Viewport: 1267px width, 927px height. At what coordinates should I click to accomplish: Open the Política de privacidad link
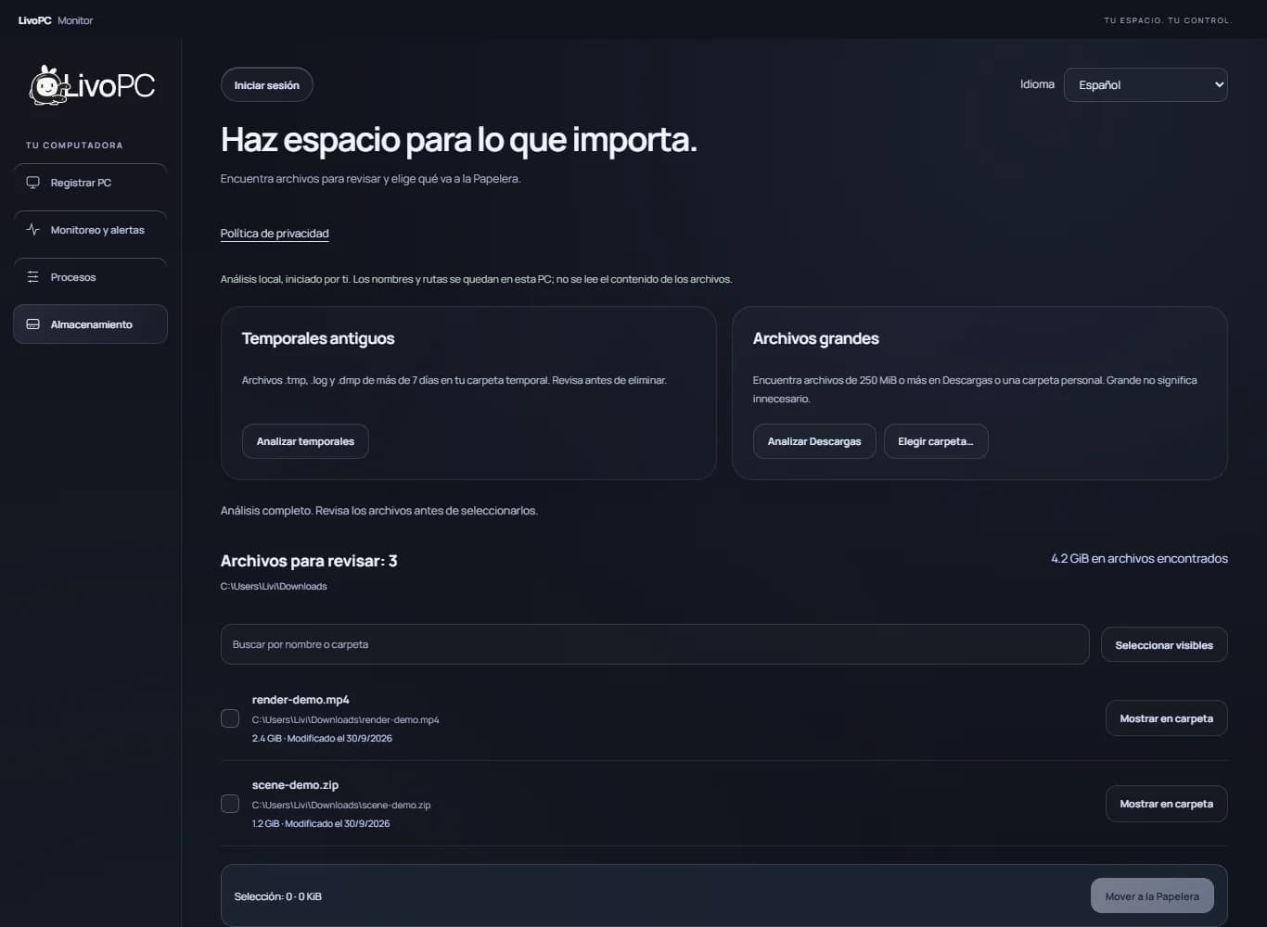pyautogui.click(x=275, y=234)
